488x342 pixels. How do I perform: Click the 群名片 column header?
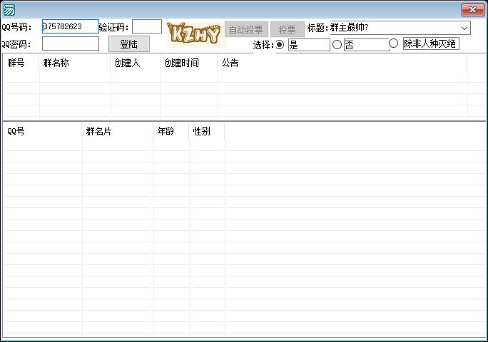click(118, 131)
